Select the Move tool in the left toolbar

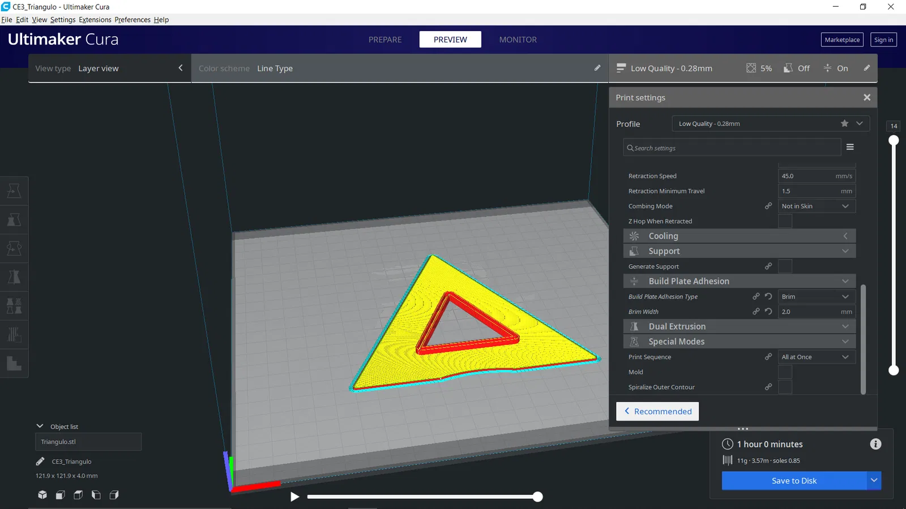(14, 191)
